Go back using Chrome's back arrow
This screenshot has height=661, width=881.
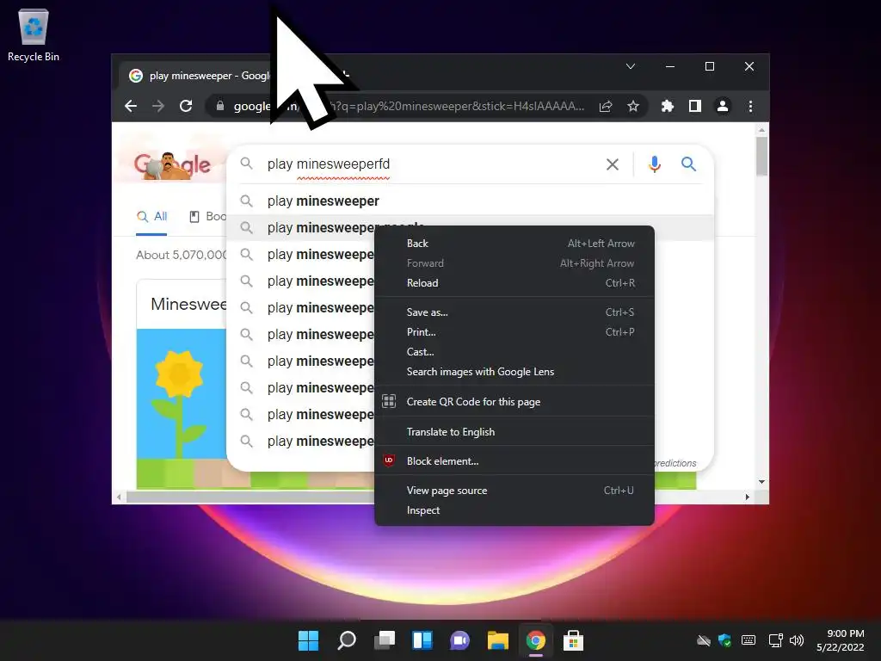tap(131, 106)
